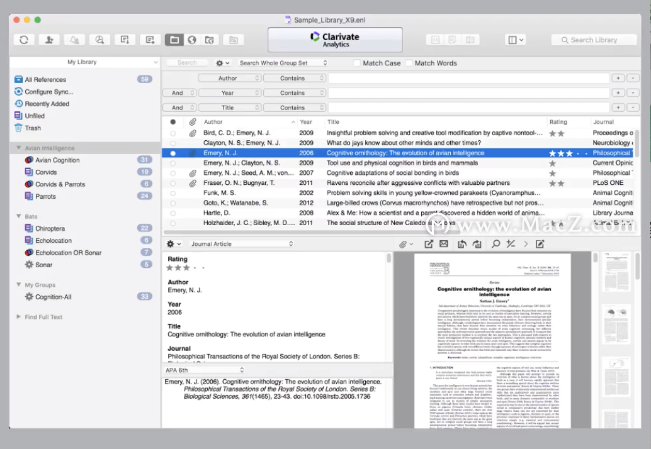Screen dimensions: 651x449
Task: Click the Email PDF envelope icon
Action: tap(444, 244)
